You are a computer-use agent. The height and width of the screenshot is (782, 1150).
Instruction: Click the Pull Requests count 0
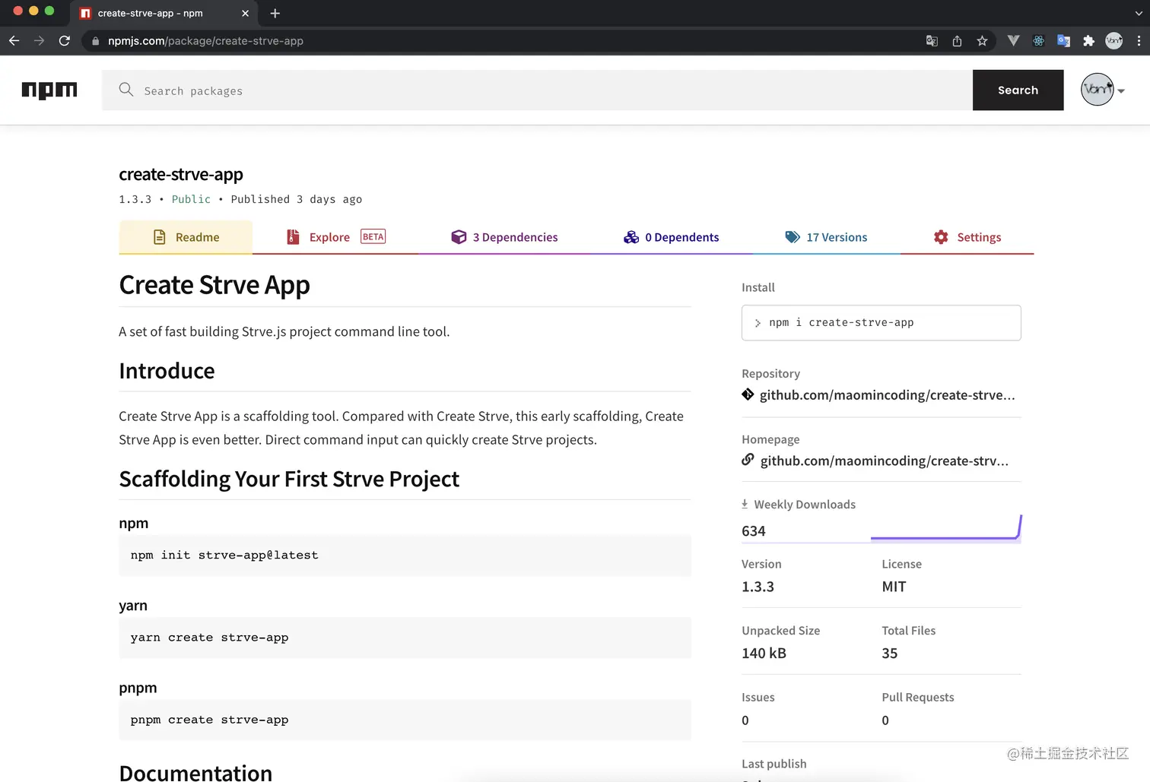885,720
